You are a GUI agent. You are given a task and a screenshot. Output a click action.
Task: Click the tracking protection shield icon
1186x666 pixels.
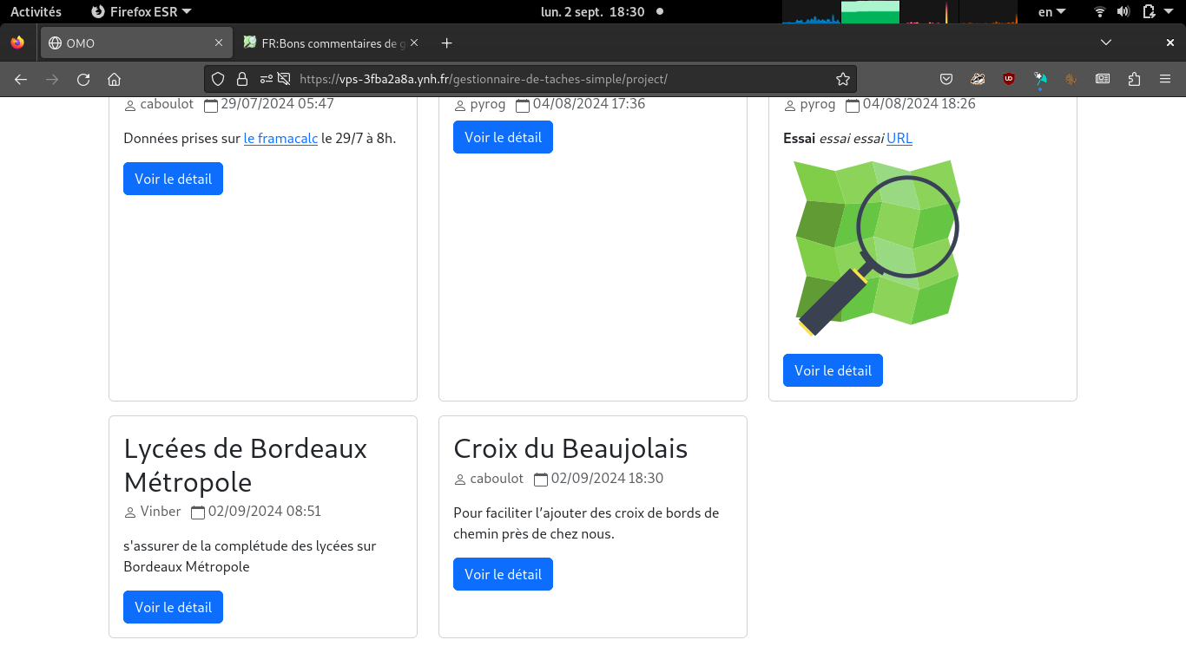pyautogui.click(x=218, y=79)
